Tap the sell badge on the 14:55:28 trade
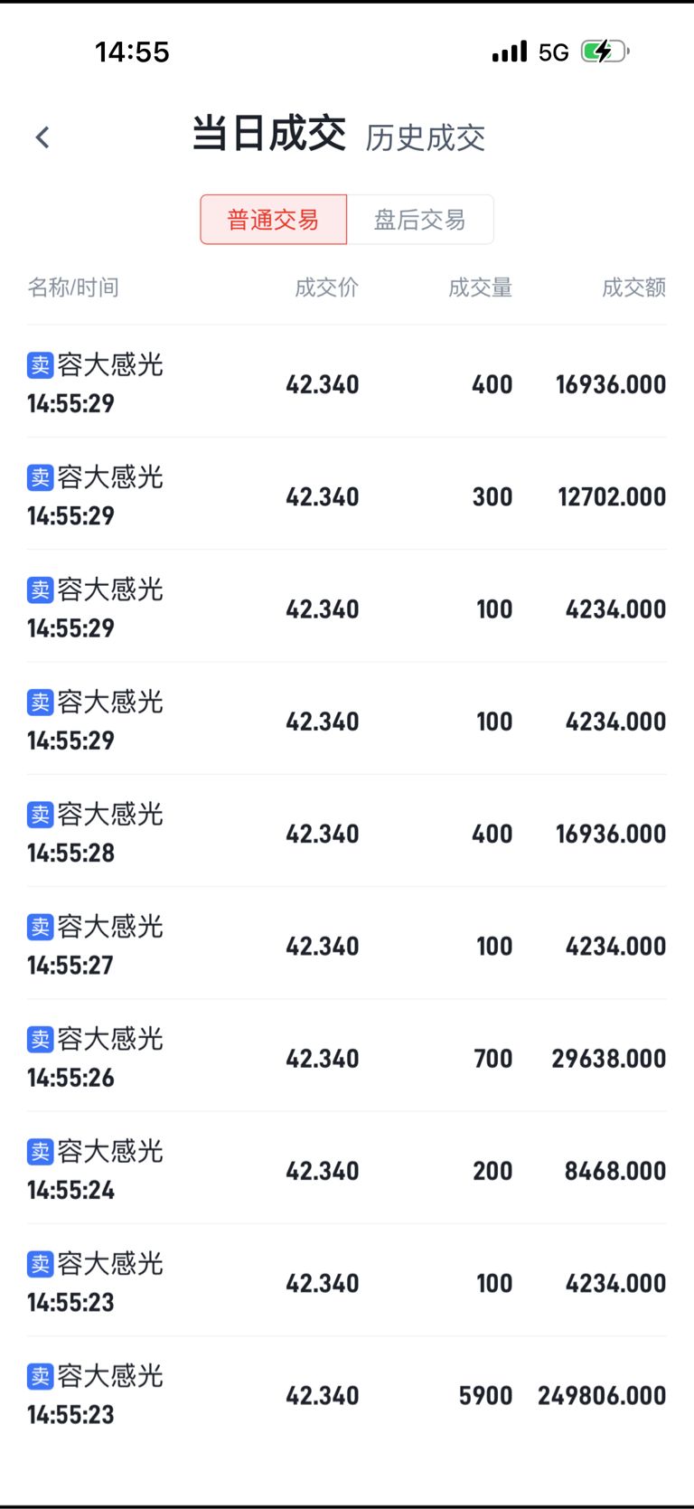Screen dimensions: 694x1509 (41, 815)
